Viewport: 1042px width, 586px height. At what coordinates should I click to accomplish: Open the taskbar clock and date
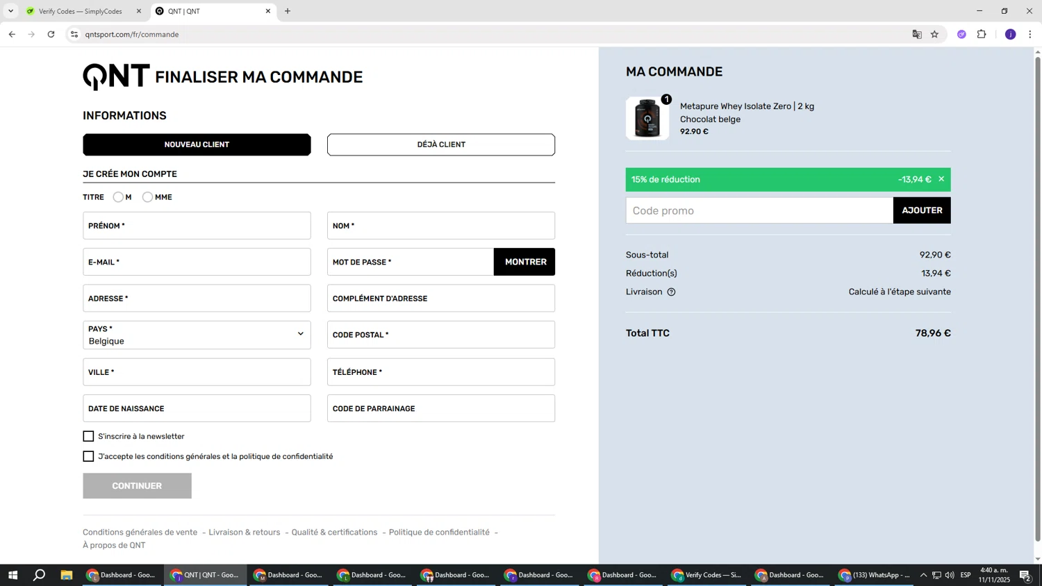994,575
